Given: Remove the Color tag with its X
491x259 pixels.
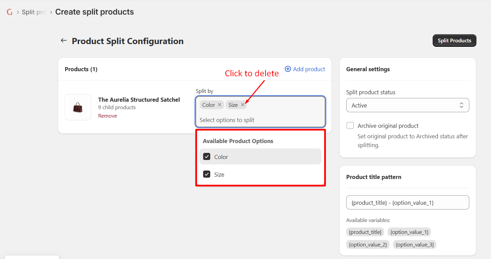Looking at the screenshot, I should click(x=220, y=105).
